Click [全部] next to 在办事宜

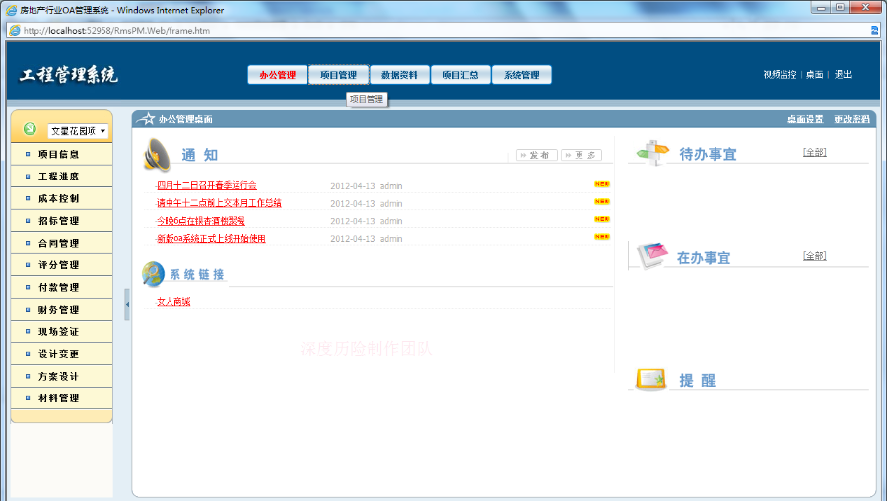[815, 256]
